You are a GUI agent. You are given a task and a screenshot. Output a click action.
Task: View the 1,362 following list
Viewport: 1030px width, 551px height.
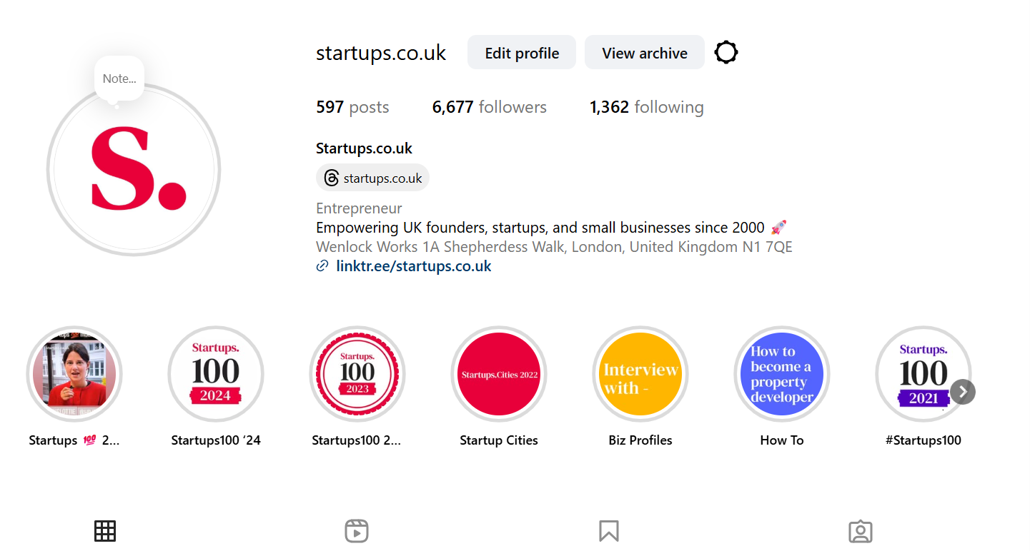pos(647,107)
